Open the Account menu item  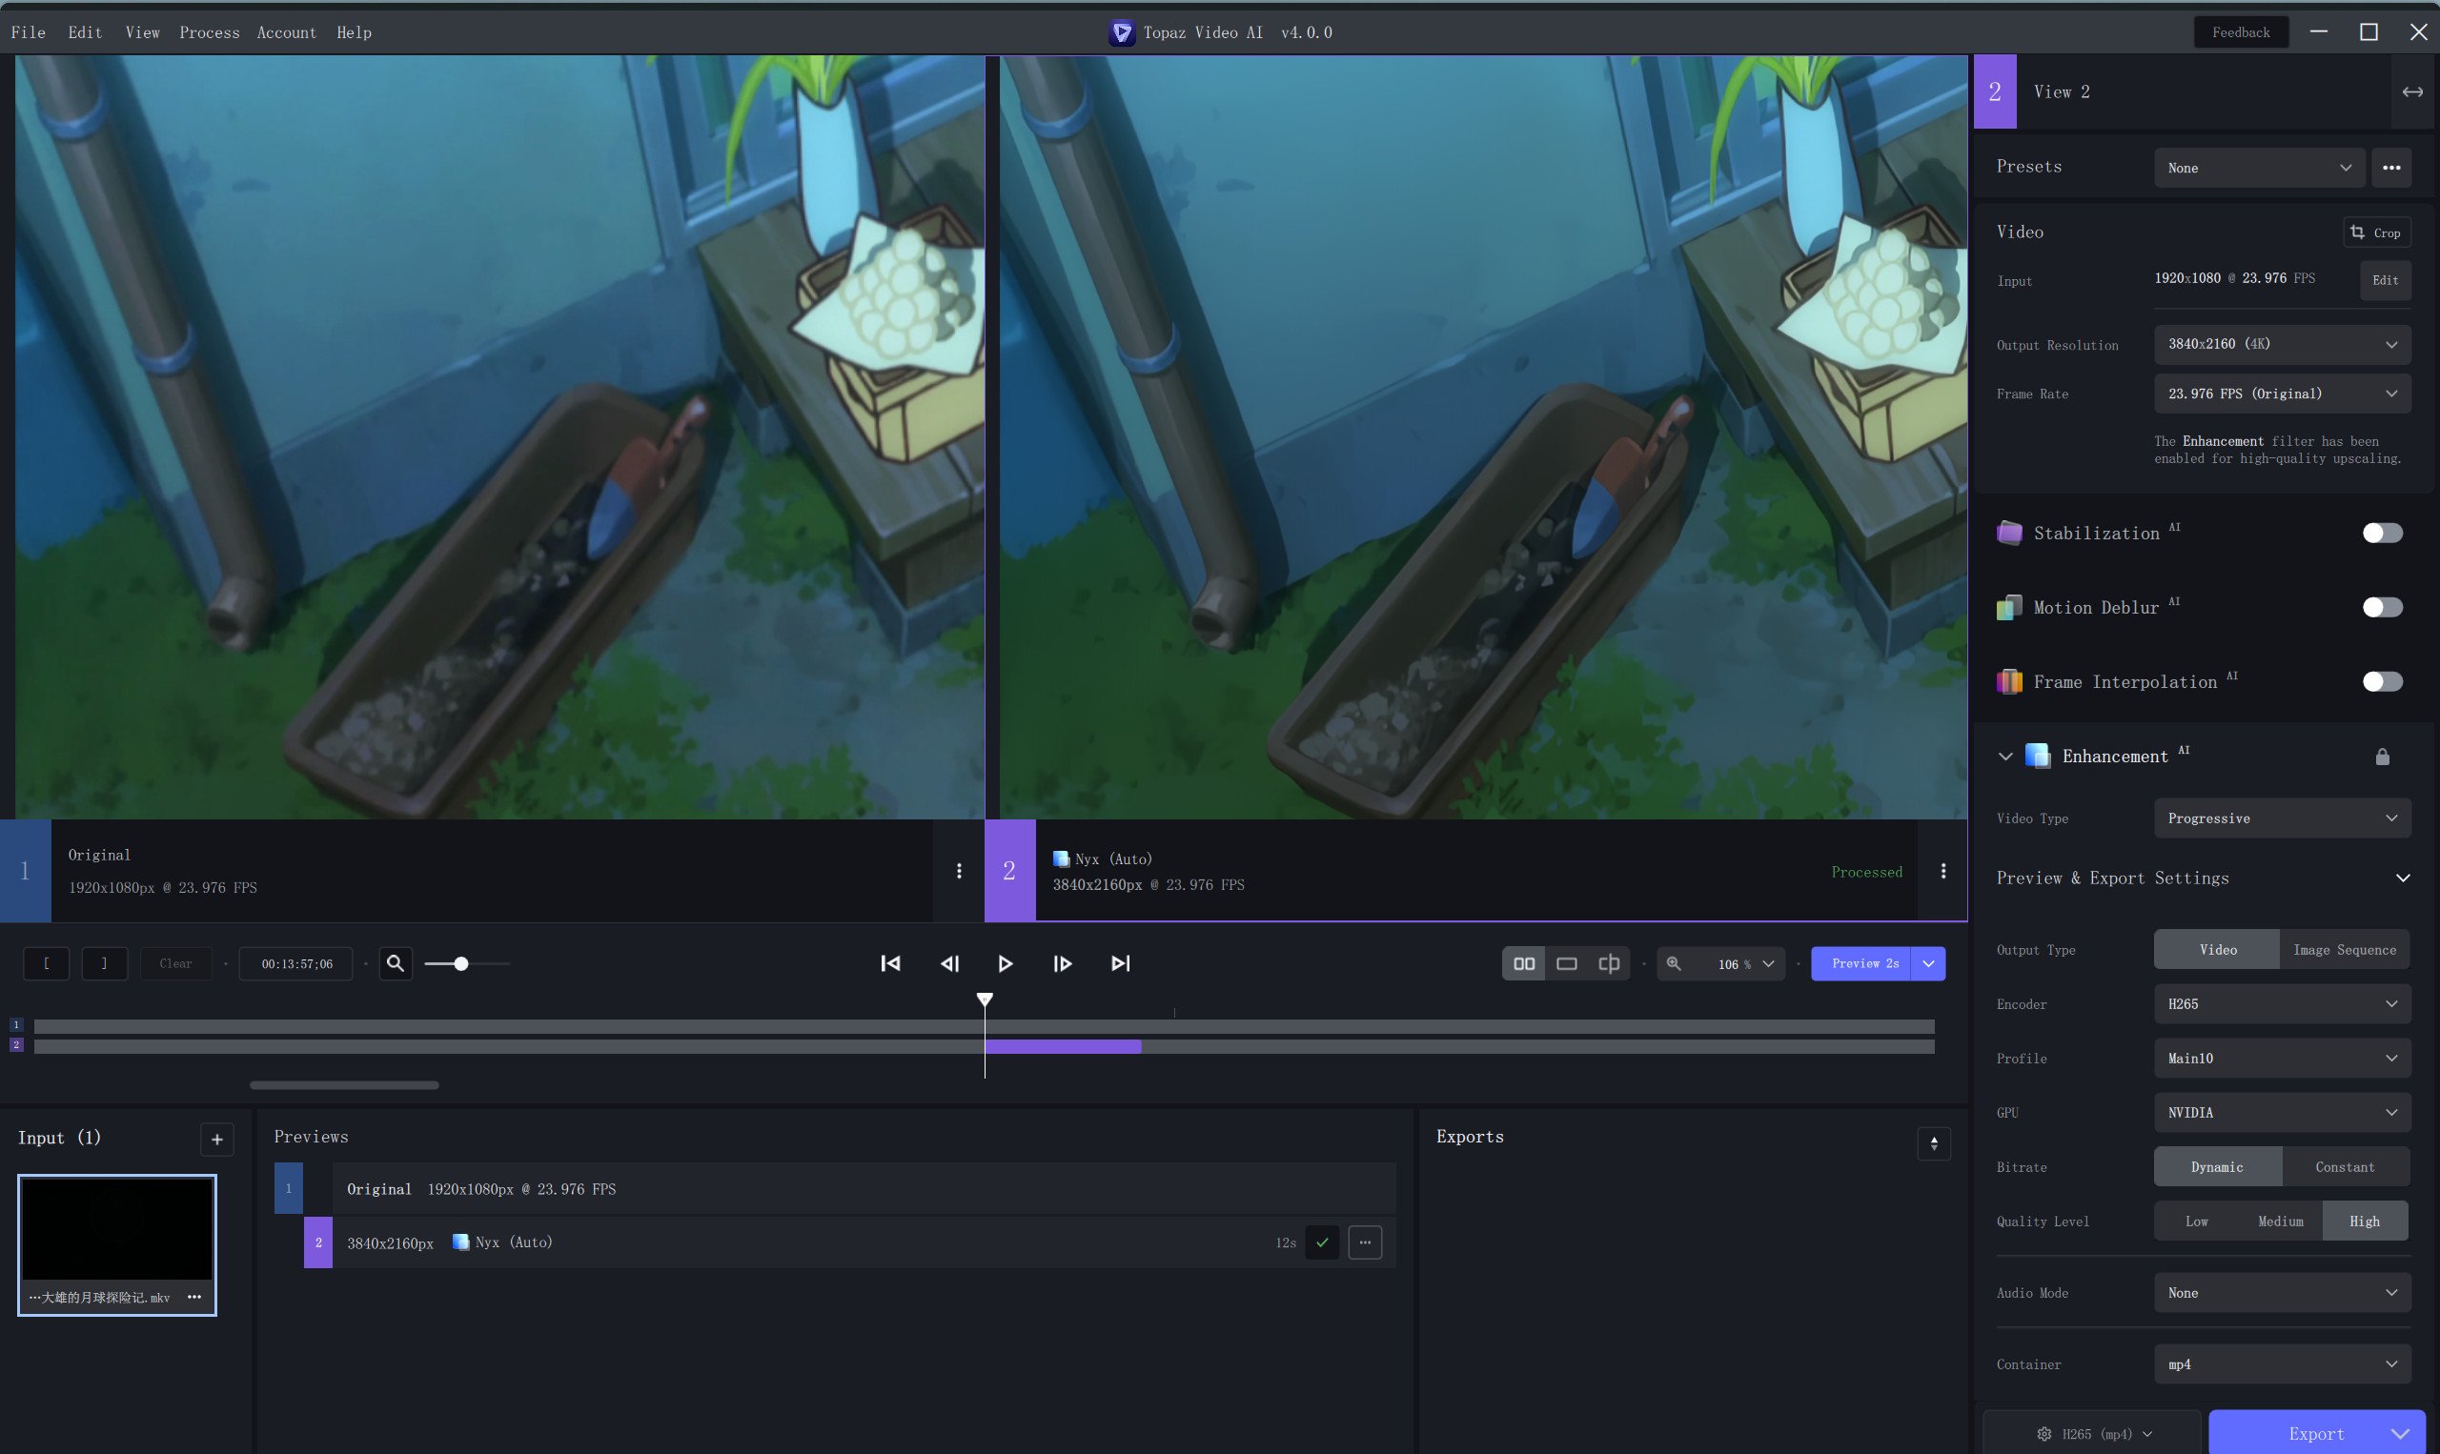(286, 31)
